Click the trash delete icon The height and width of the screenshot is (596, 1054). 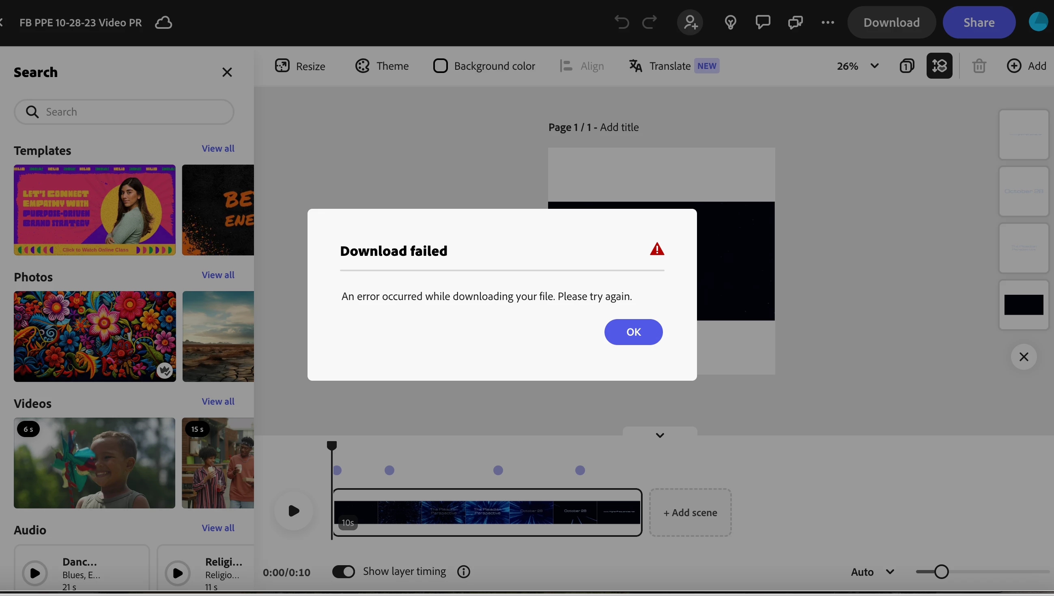(979, 66)
